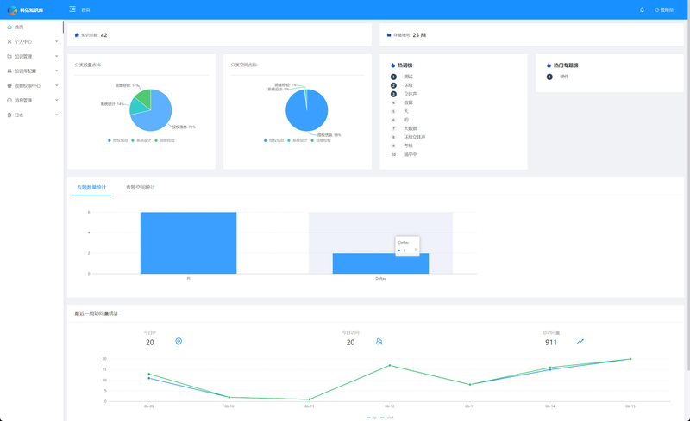Click the user icon beside 今日访问
This screenshot has width=690, height=421.
(379, 342)
